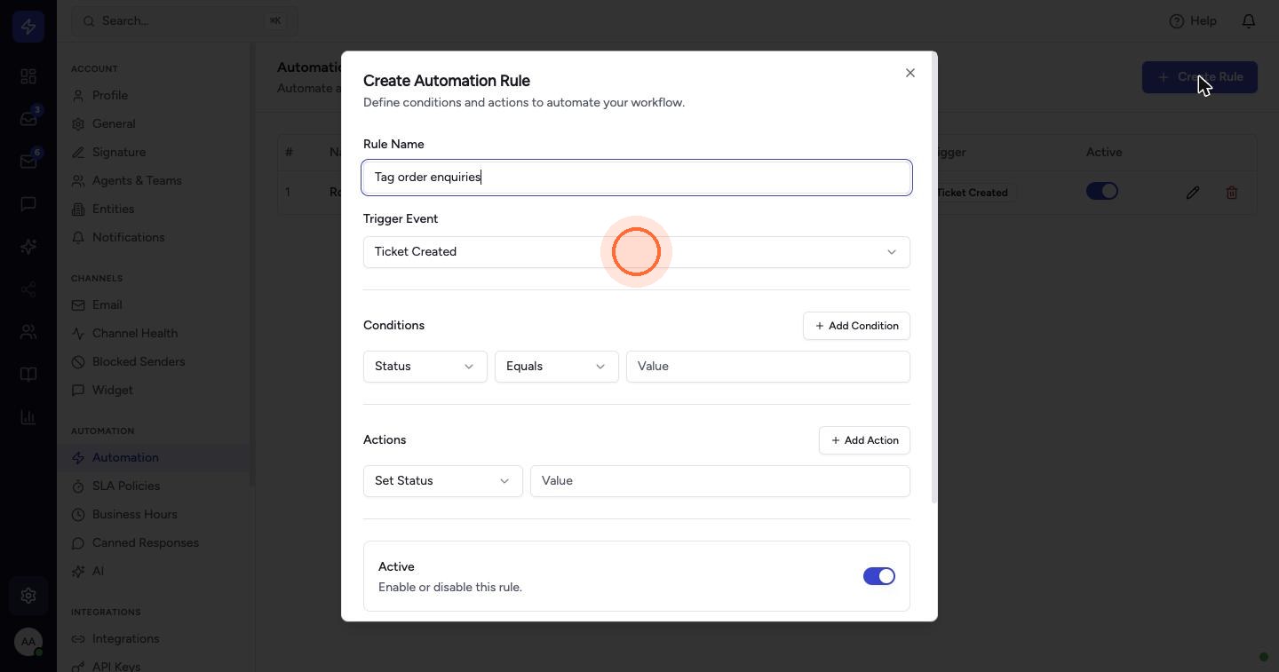Image resolution: width=1279 pixels, height=672 pixels.
Task: Open General settings
Action: pos(114,124)
